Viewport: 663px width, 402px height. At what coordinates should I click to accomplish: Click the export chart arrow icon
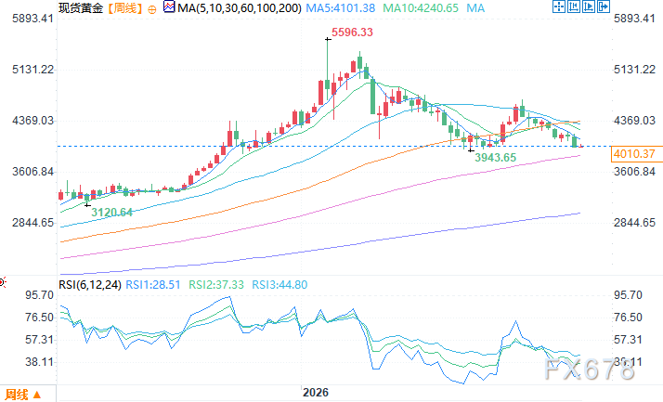[603, 6]
